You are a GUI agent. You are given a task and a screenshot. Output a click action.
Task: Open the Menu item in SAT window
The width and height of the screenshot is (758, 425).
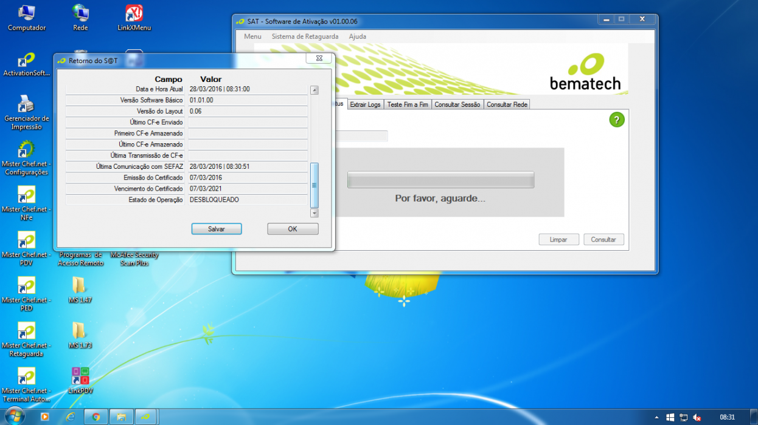pos(252,36)
